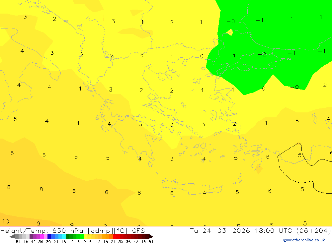This screenshot has height=243, width=332.
Task: Pick the cyan swatch above legend -18
Action: pos(64,237)
